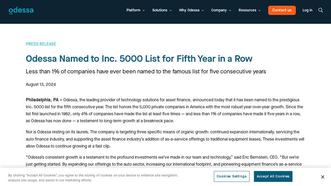
Task: Select the Platform navigation item
Action: click(133, 10)
